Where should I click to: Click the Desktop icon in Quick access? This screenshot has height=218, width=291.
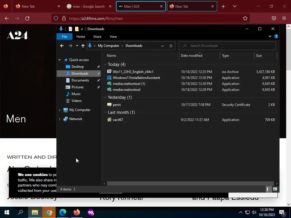(68, 67)
